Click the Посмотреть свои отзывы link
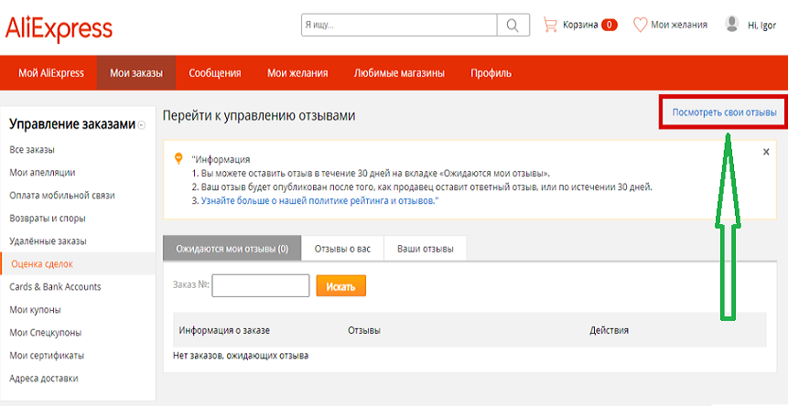The width and height of the screenshot is (788, 406). click(x=724, y=112)
